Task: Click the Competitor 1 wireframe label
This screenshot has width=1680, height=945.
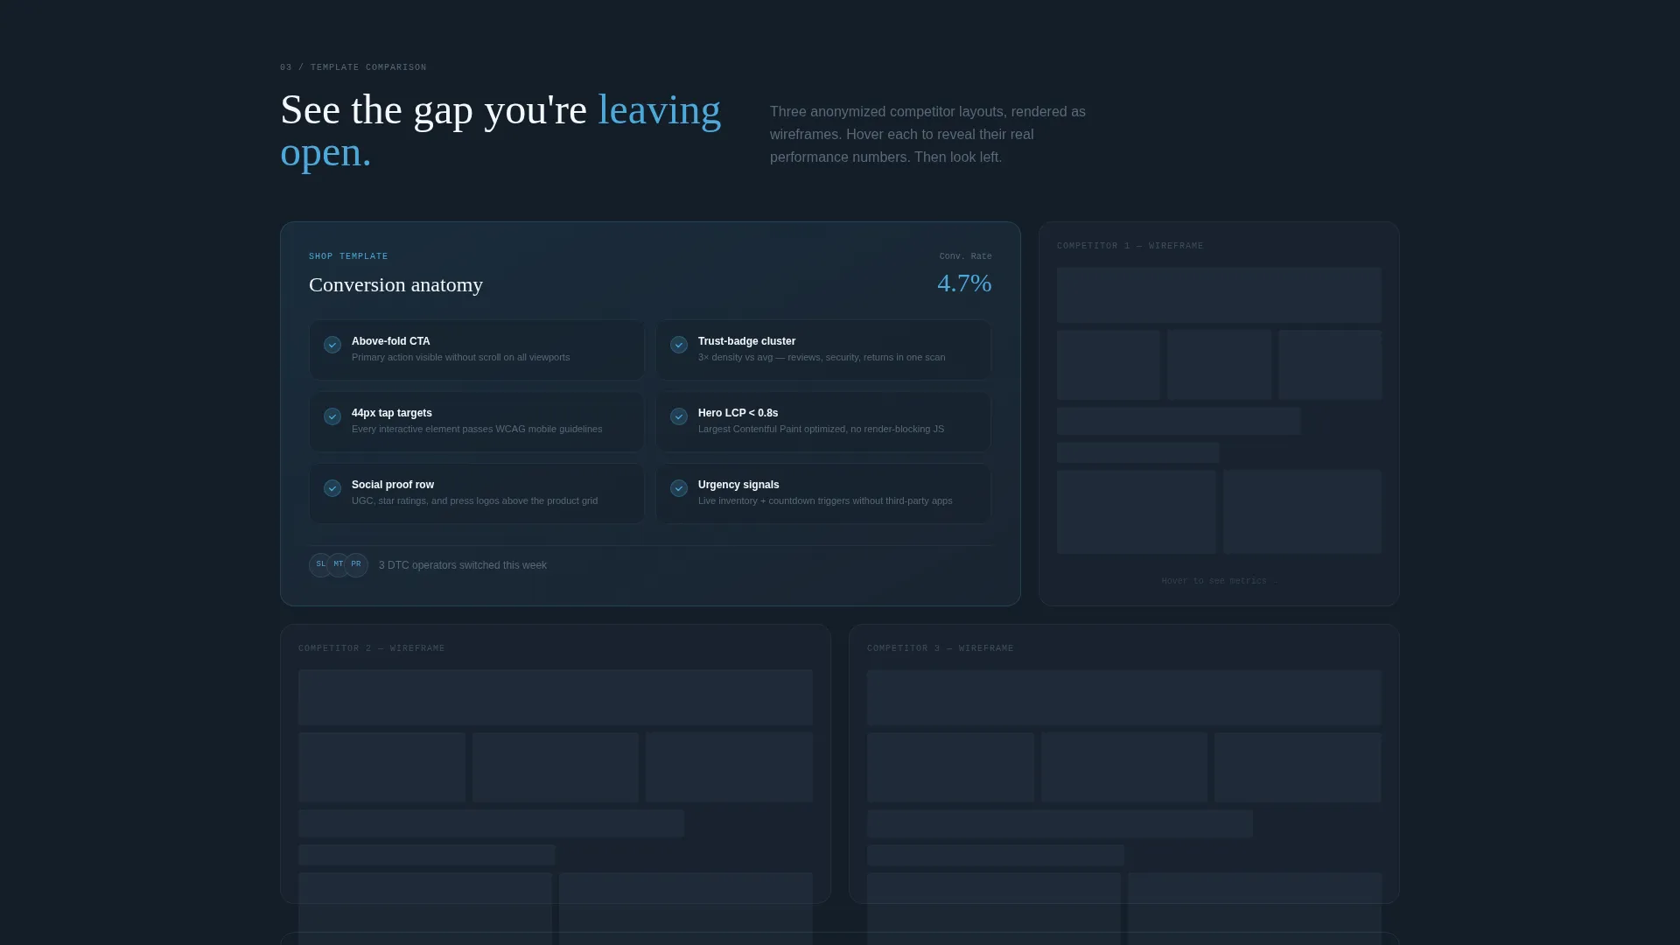Action: click(1130, 246)
